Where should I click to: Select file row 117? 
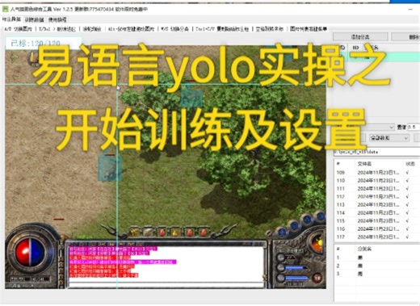(x=377, y=237)
